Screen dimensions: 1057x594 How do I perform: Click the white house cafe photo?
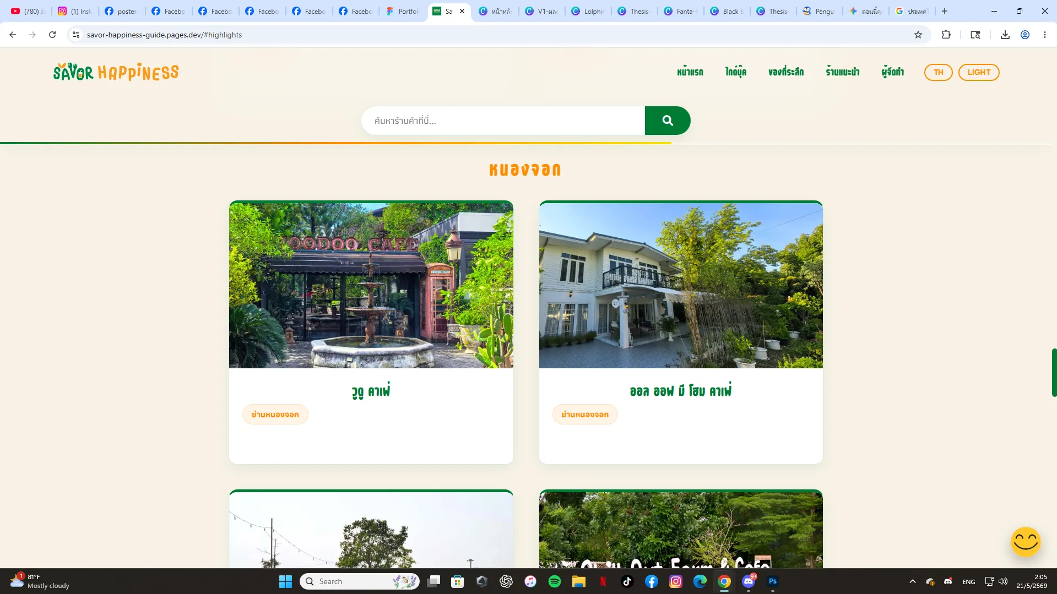pyautogui.click(x=681, y=285)
